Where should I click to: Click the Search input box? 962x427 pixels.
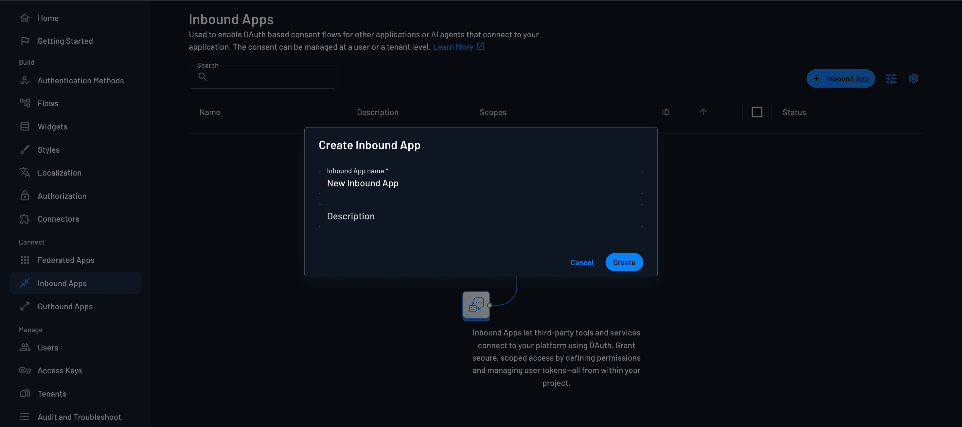(x=262, y=77)
